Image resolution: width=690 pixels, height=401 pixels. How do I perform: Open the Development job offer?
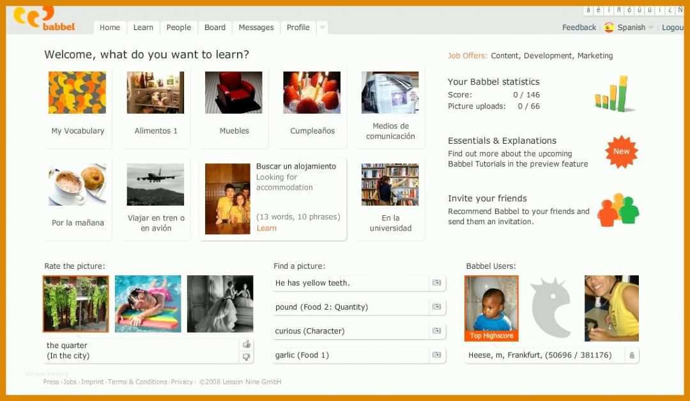click(548, 56)
